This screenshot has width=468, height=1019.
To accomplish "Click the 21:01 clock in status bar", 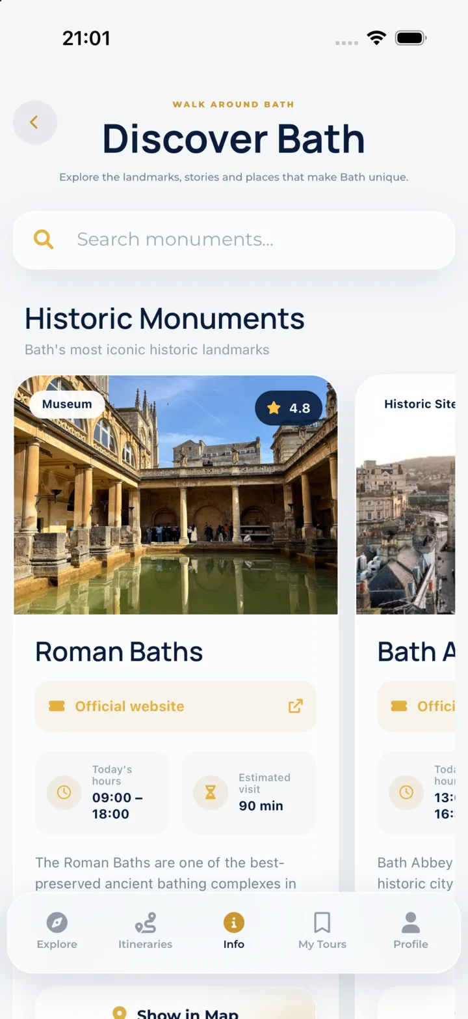I will point(86,38).
